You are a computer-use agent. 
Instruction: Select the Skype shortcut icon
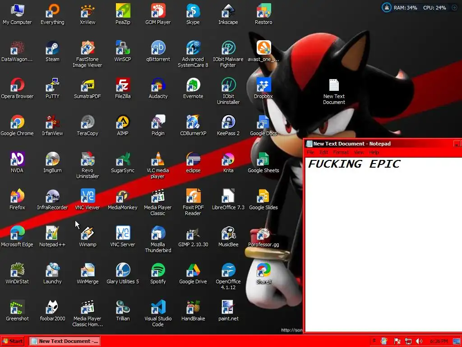[x=193, y=14]
